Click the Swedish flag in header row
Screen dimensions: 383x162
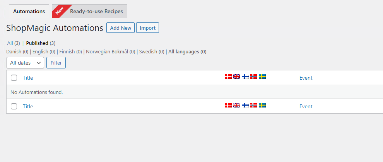262,77
